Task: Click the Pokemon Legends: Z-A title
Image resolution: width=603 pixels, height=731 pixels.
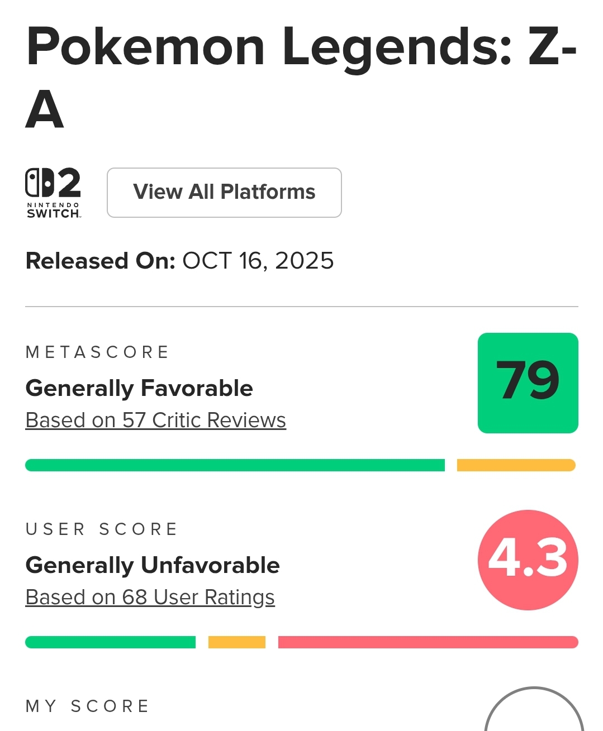Action: [x=302, y=78]
